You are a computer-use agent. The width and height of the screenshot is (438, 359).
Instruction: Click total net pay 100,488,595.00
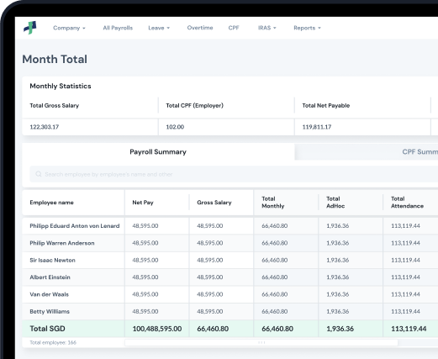pyautogui.click(x=157, y=329)
